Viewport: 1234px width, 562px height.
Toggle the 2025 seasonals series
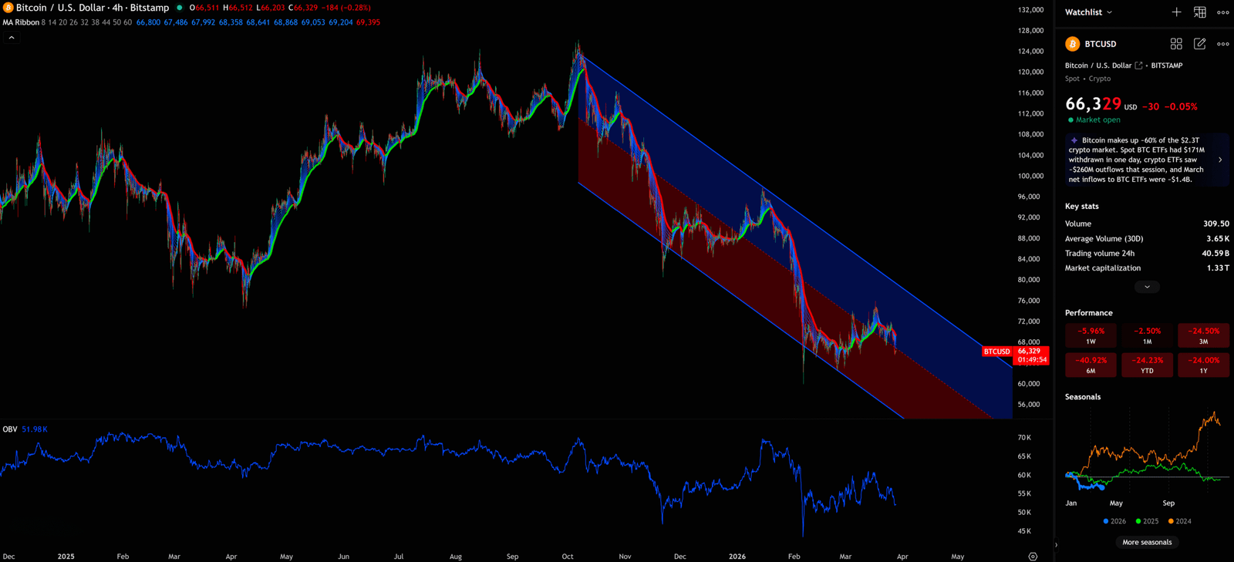pyautogui.click(x=1147, y=521)
